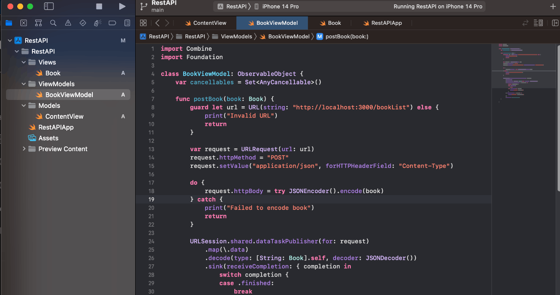The height and width of the screenshot is (295, 560).
Task: Open the Project navigator folder icon
Action: point(9,23)
